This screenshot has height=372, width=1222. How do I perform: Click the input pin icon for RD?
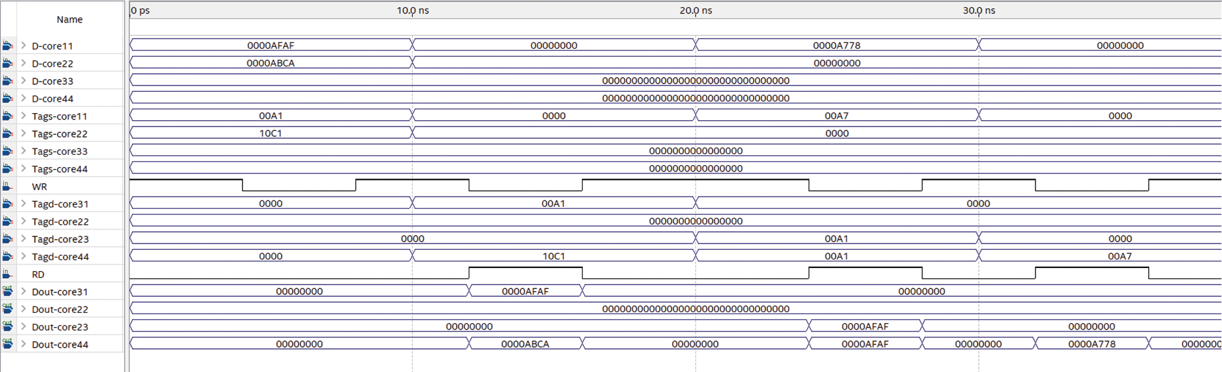point(8,274)
